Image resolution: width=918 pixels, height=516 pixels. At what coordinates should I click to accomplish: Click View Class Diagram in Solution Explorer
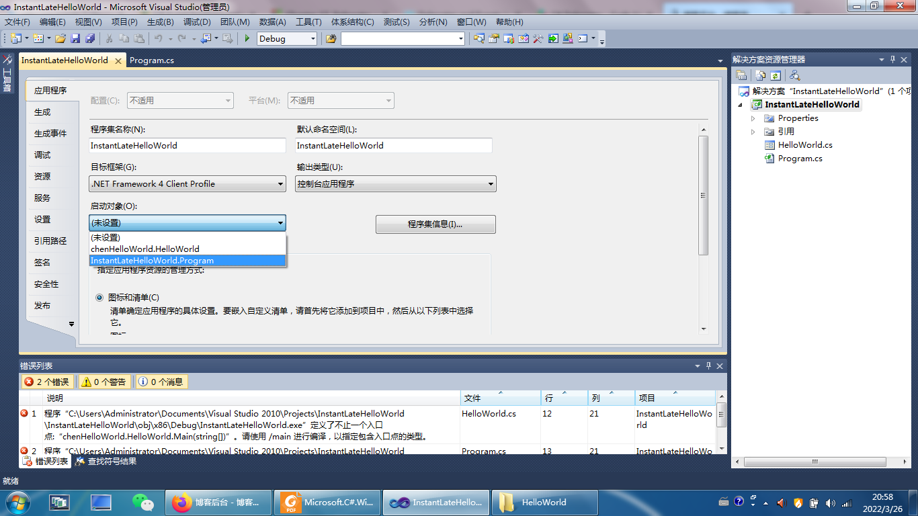click(x=795, y=75)
